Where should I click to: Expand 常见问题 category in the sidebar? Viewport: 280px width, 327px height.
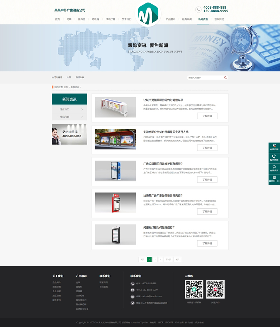(69, 117)
